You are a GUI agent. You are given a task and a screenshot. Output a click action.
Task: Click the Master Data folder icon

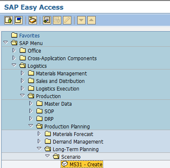39,104
